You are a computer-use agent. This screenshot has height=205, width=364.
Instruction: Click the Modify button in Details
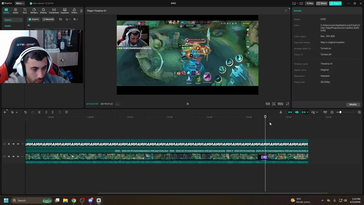click(353, 104)
